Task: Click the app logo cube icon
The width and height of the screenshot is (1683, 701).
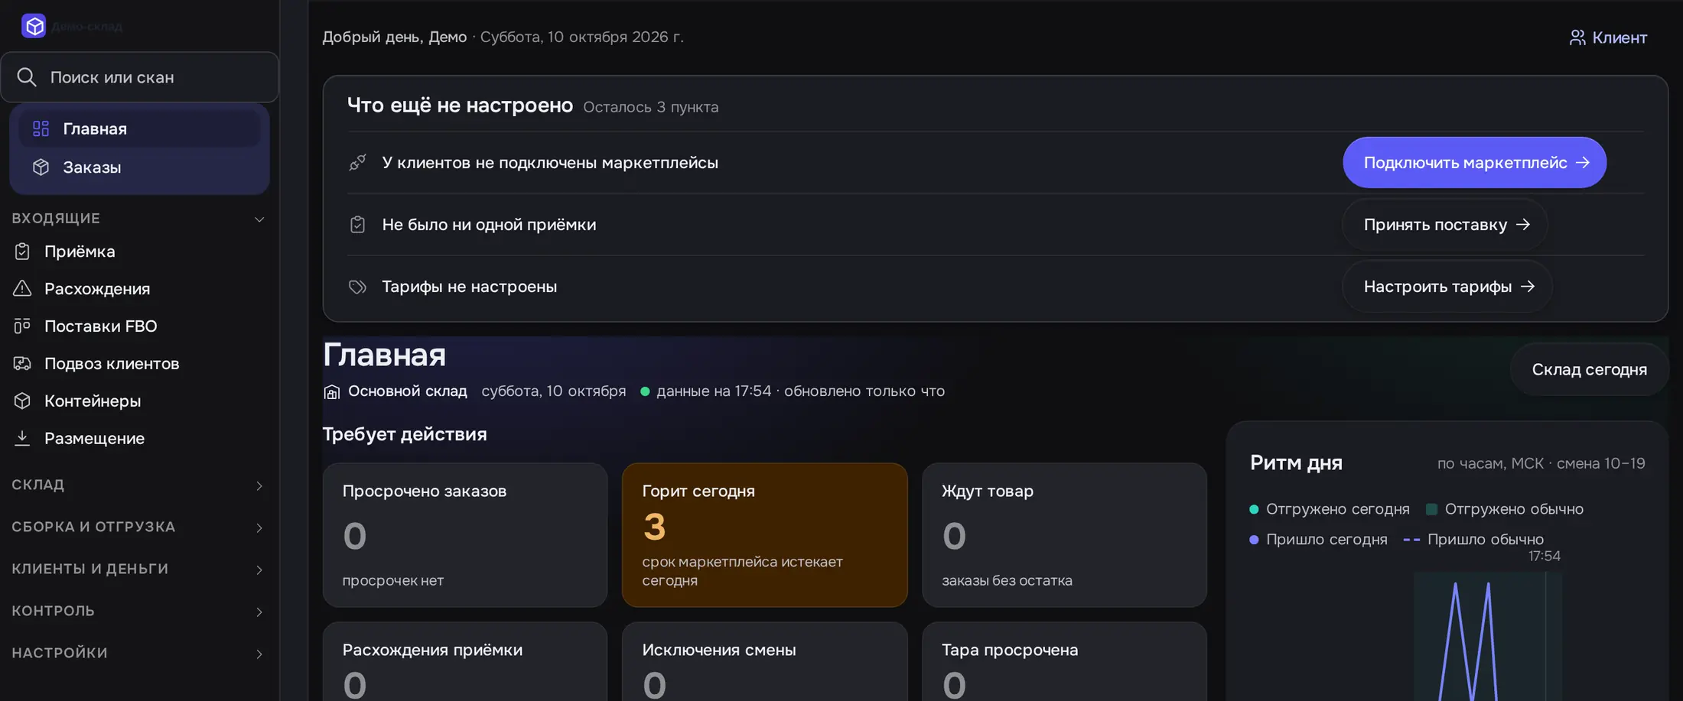Action: pyautogui.click(x=34, y=26)
